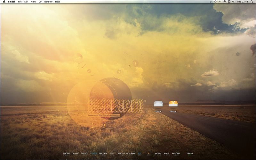Click the paw print menu bar icon

215,2
